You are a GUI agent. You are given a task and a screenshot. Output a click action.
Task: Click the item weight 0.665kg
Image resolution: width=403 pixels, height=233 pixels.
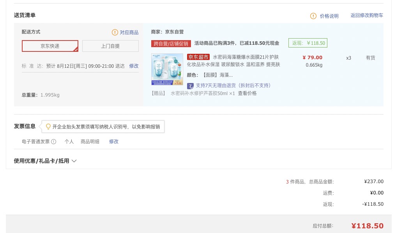click(314, 65)
